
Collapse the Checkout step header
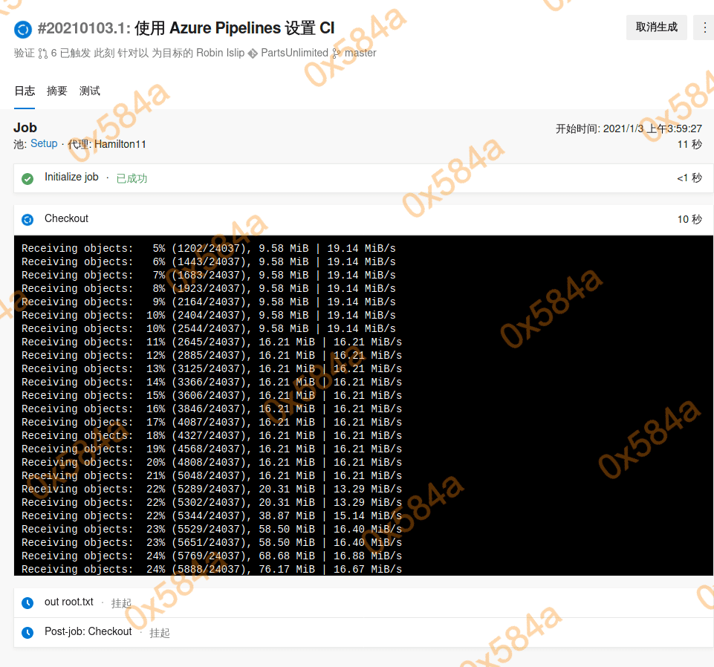coord(357,220)
